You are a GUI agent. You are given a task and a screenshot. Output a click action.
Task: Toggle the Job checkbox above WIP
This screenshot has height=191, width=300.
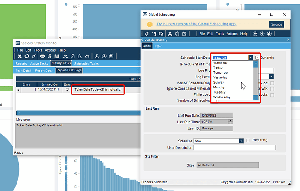click(x=272, y=83)
